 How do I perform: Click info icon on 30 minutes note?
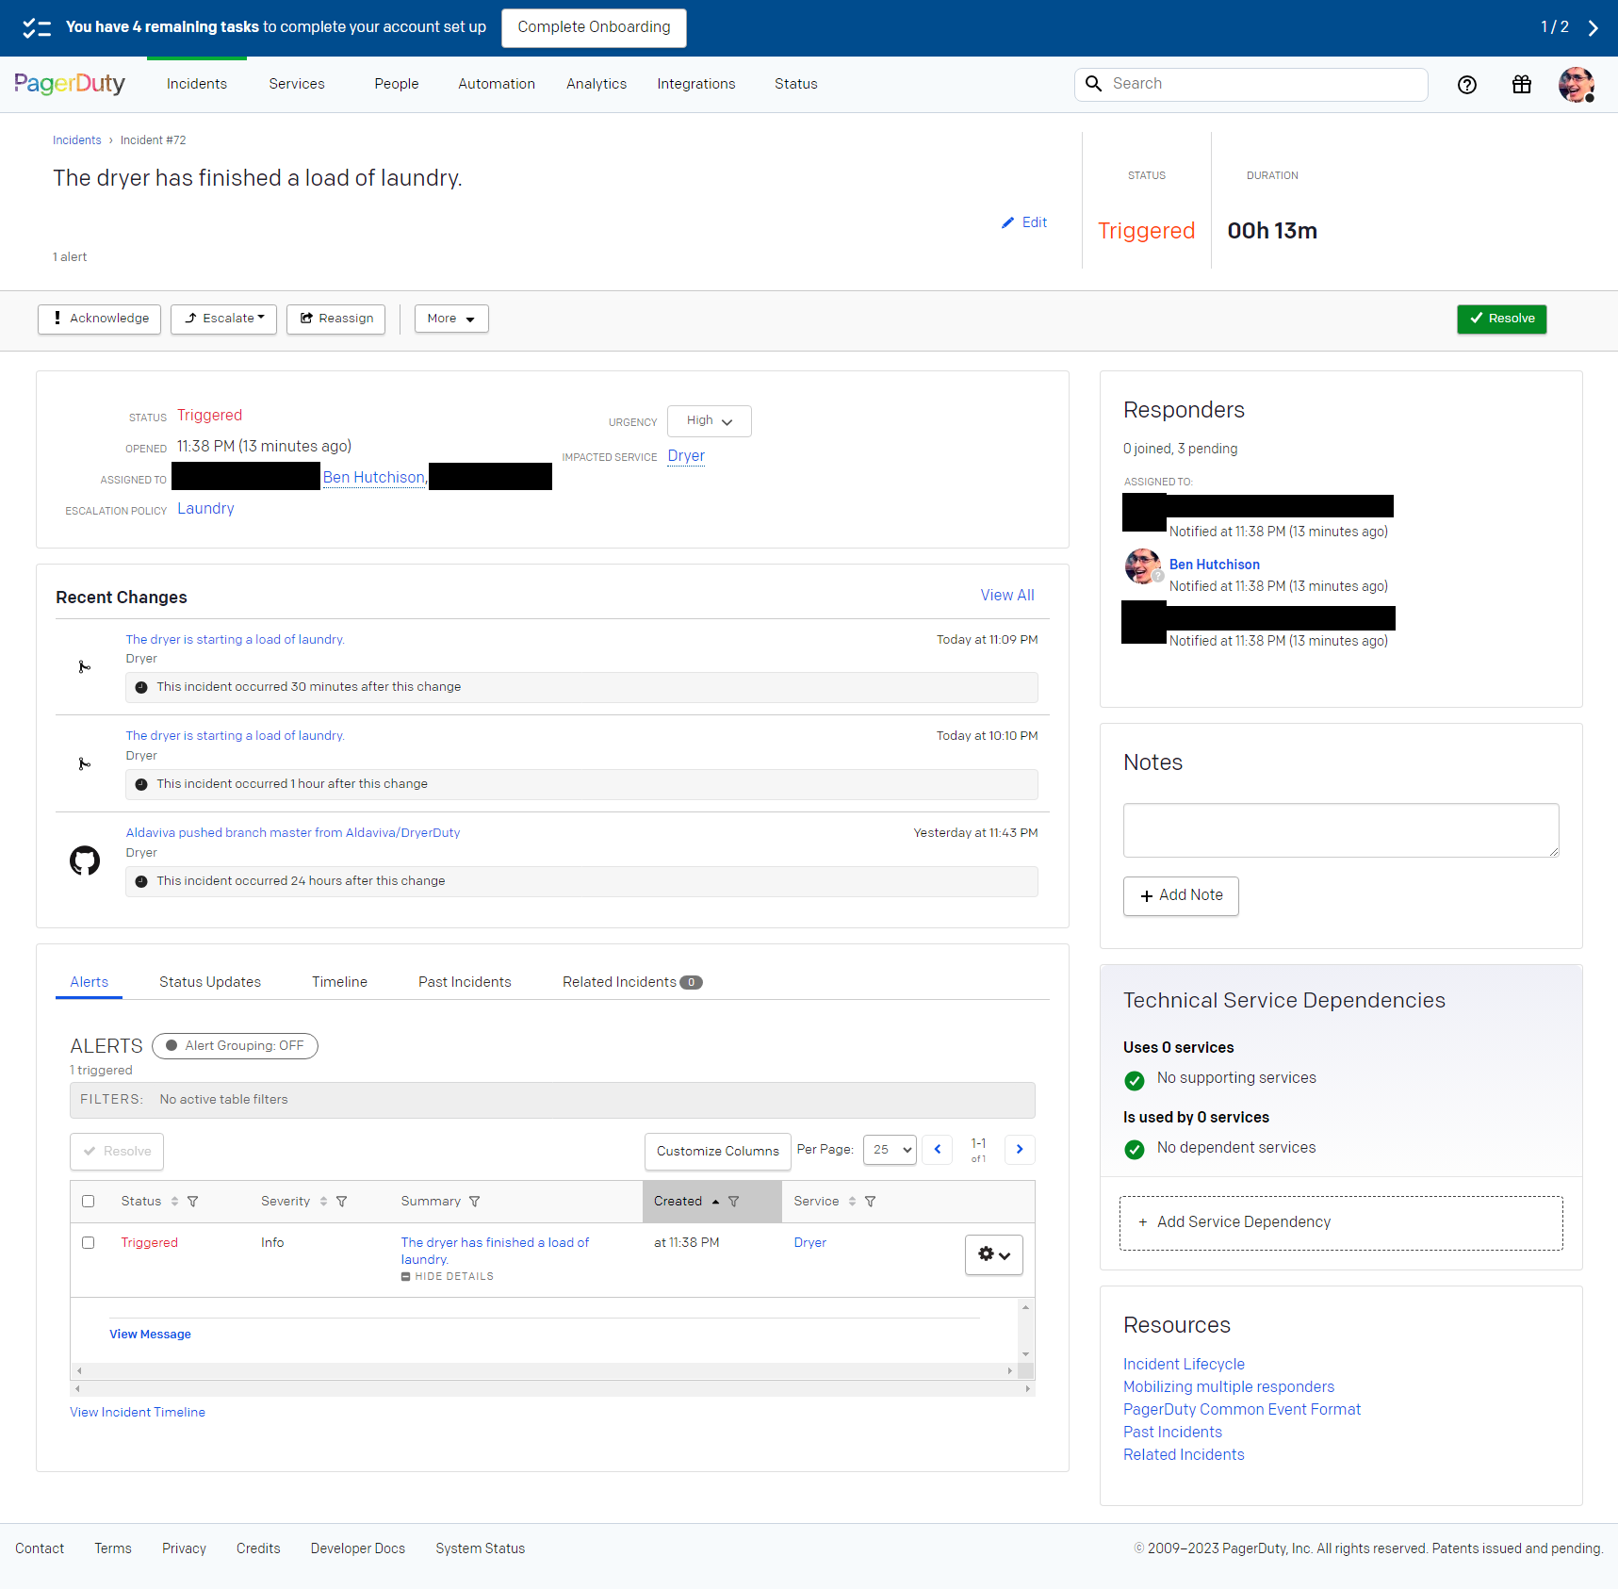(141, 687)
